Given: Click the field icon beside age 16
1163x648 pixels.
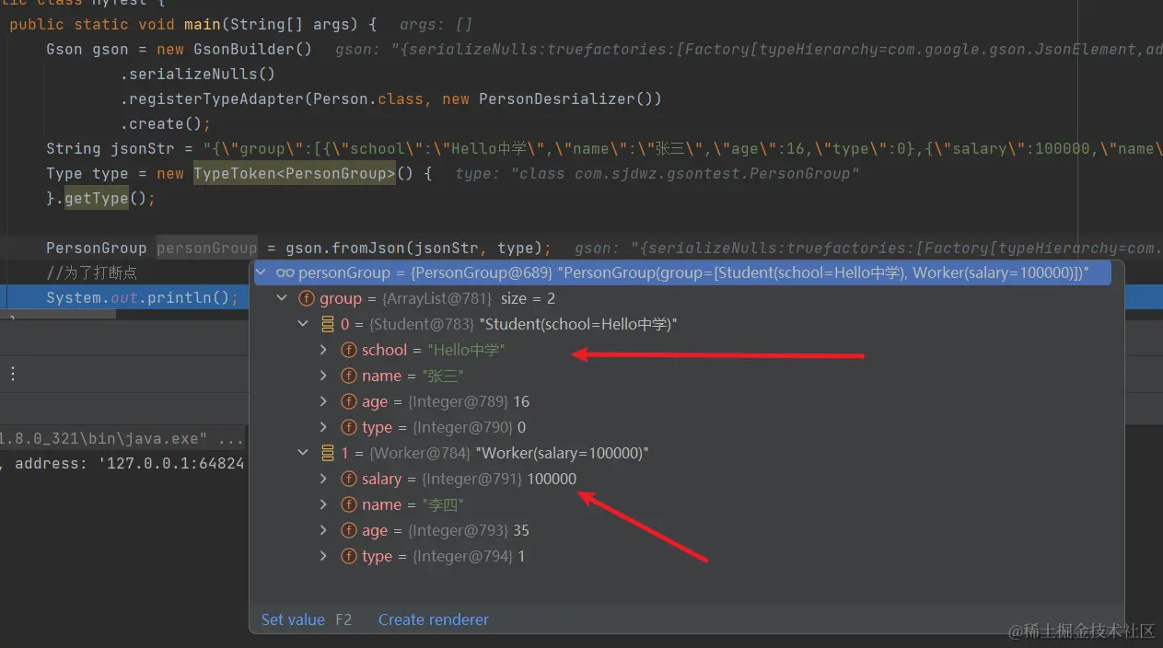Looking at the screenshot, I should point(349,401).
